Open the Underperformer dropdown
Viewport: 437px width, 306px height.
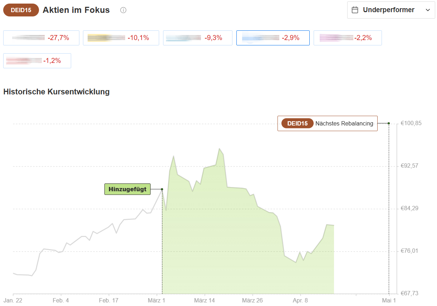tap(391, 10)
